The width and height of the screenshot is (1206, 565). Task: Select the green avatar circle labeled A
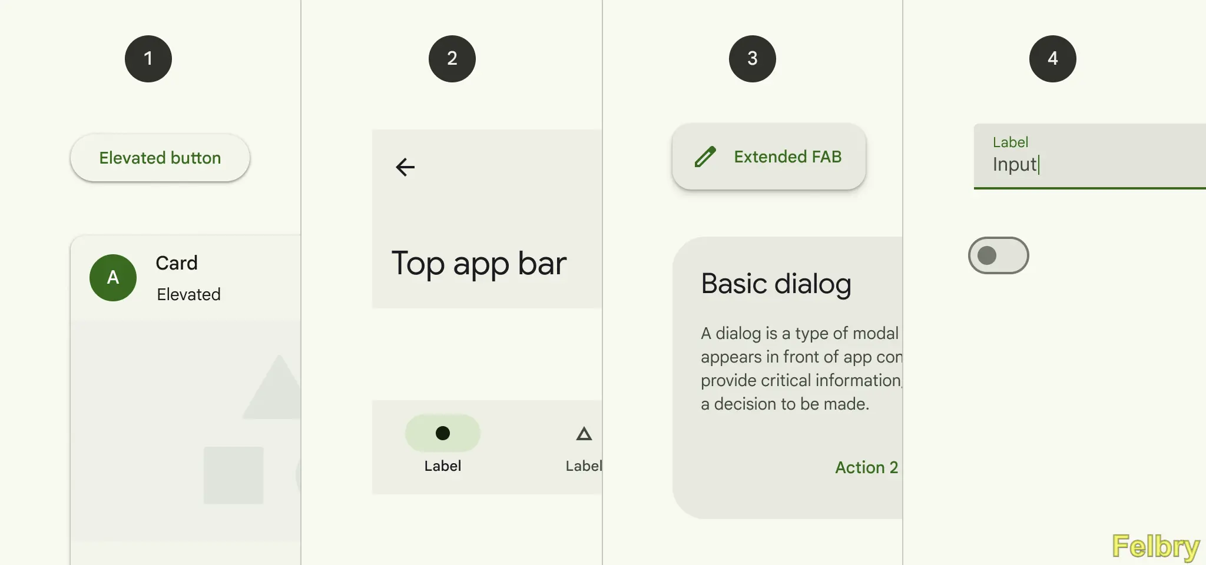point(113,278)
